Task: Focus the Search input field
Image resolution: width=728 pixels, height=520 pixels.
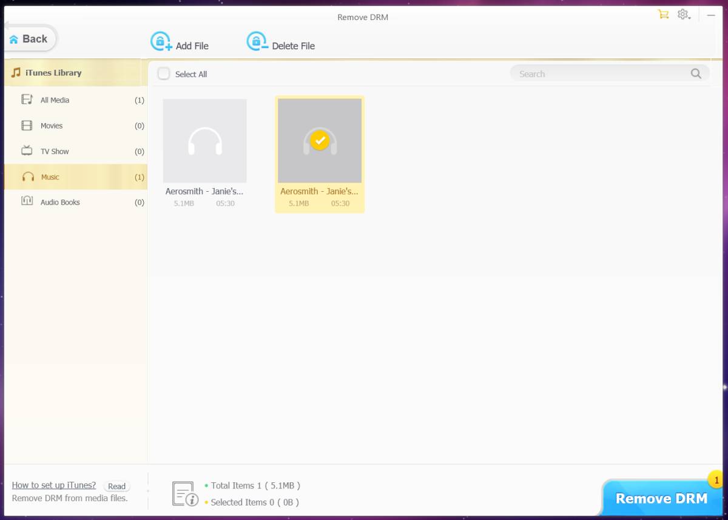Action: [x=609, y=73]
